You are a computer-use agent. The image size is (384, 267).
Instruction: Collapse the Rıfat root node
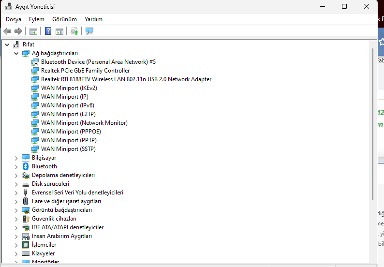(7, 44)
